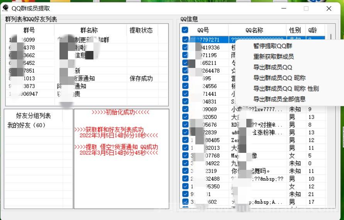Click the 获取群和好友列表成功 log line
The width and height of the screenshot is (344, 220).
109,129
